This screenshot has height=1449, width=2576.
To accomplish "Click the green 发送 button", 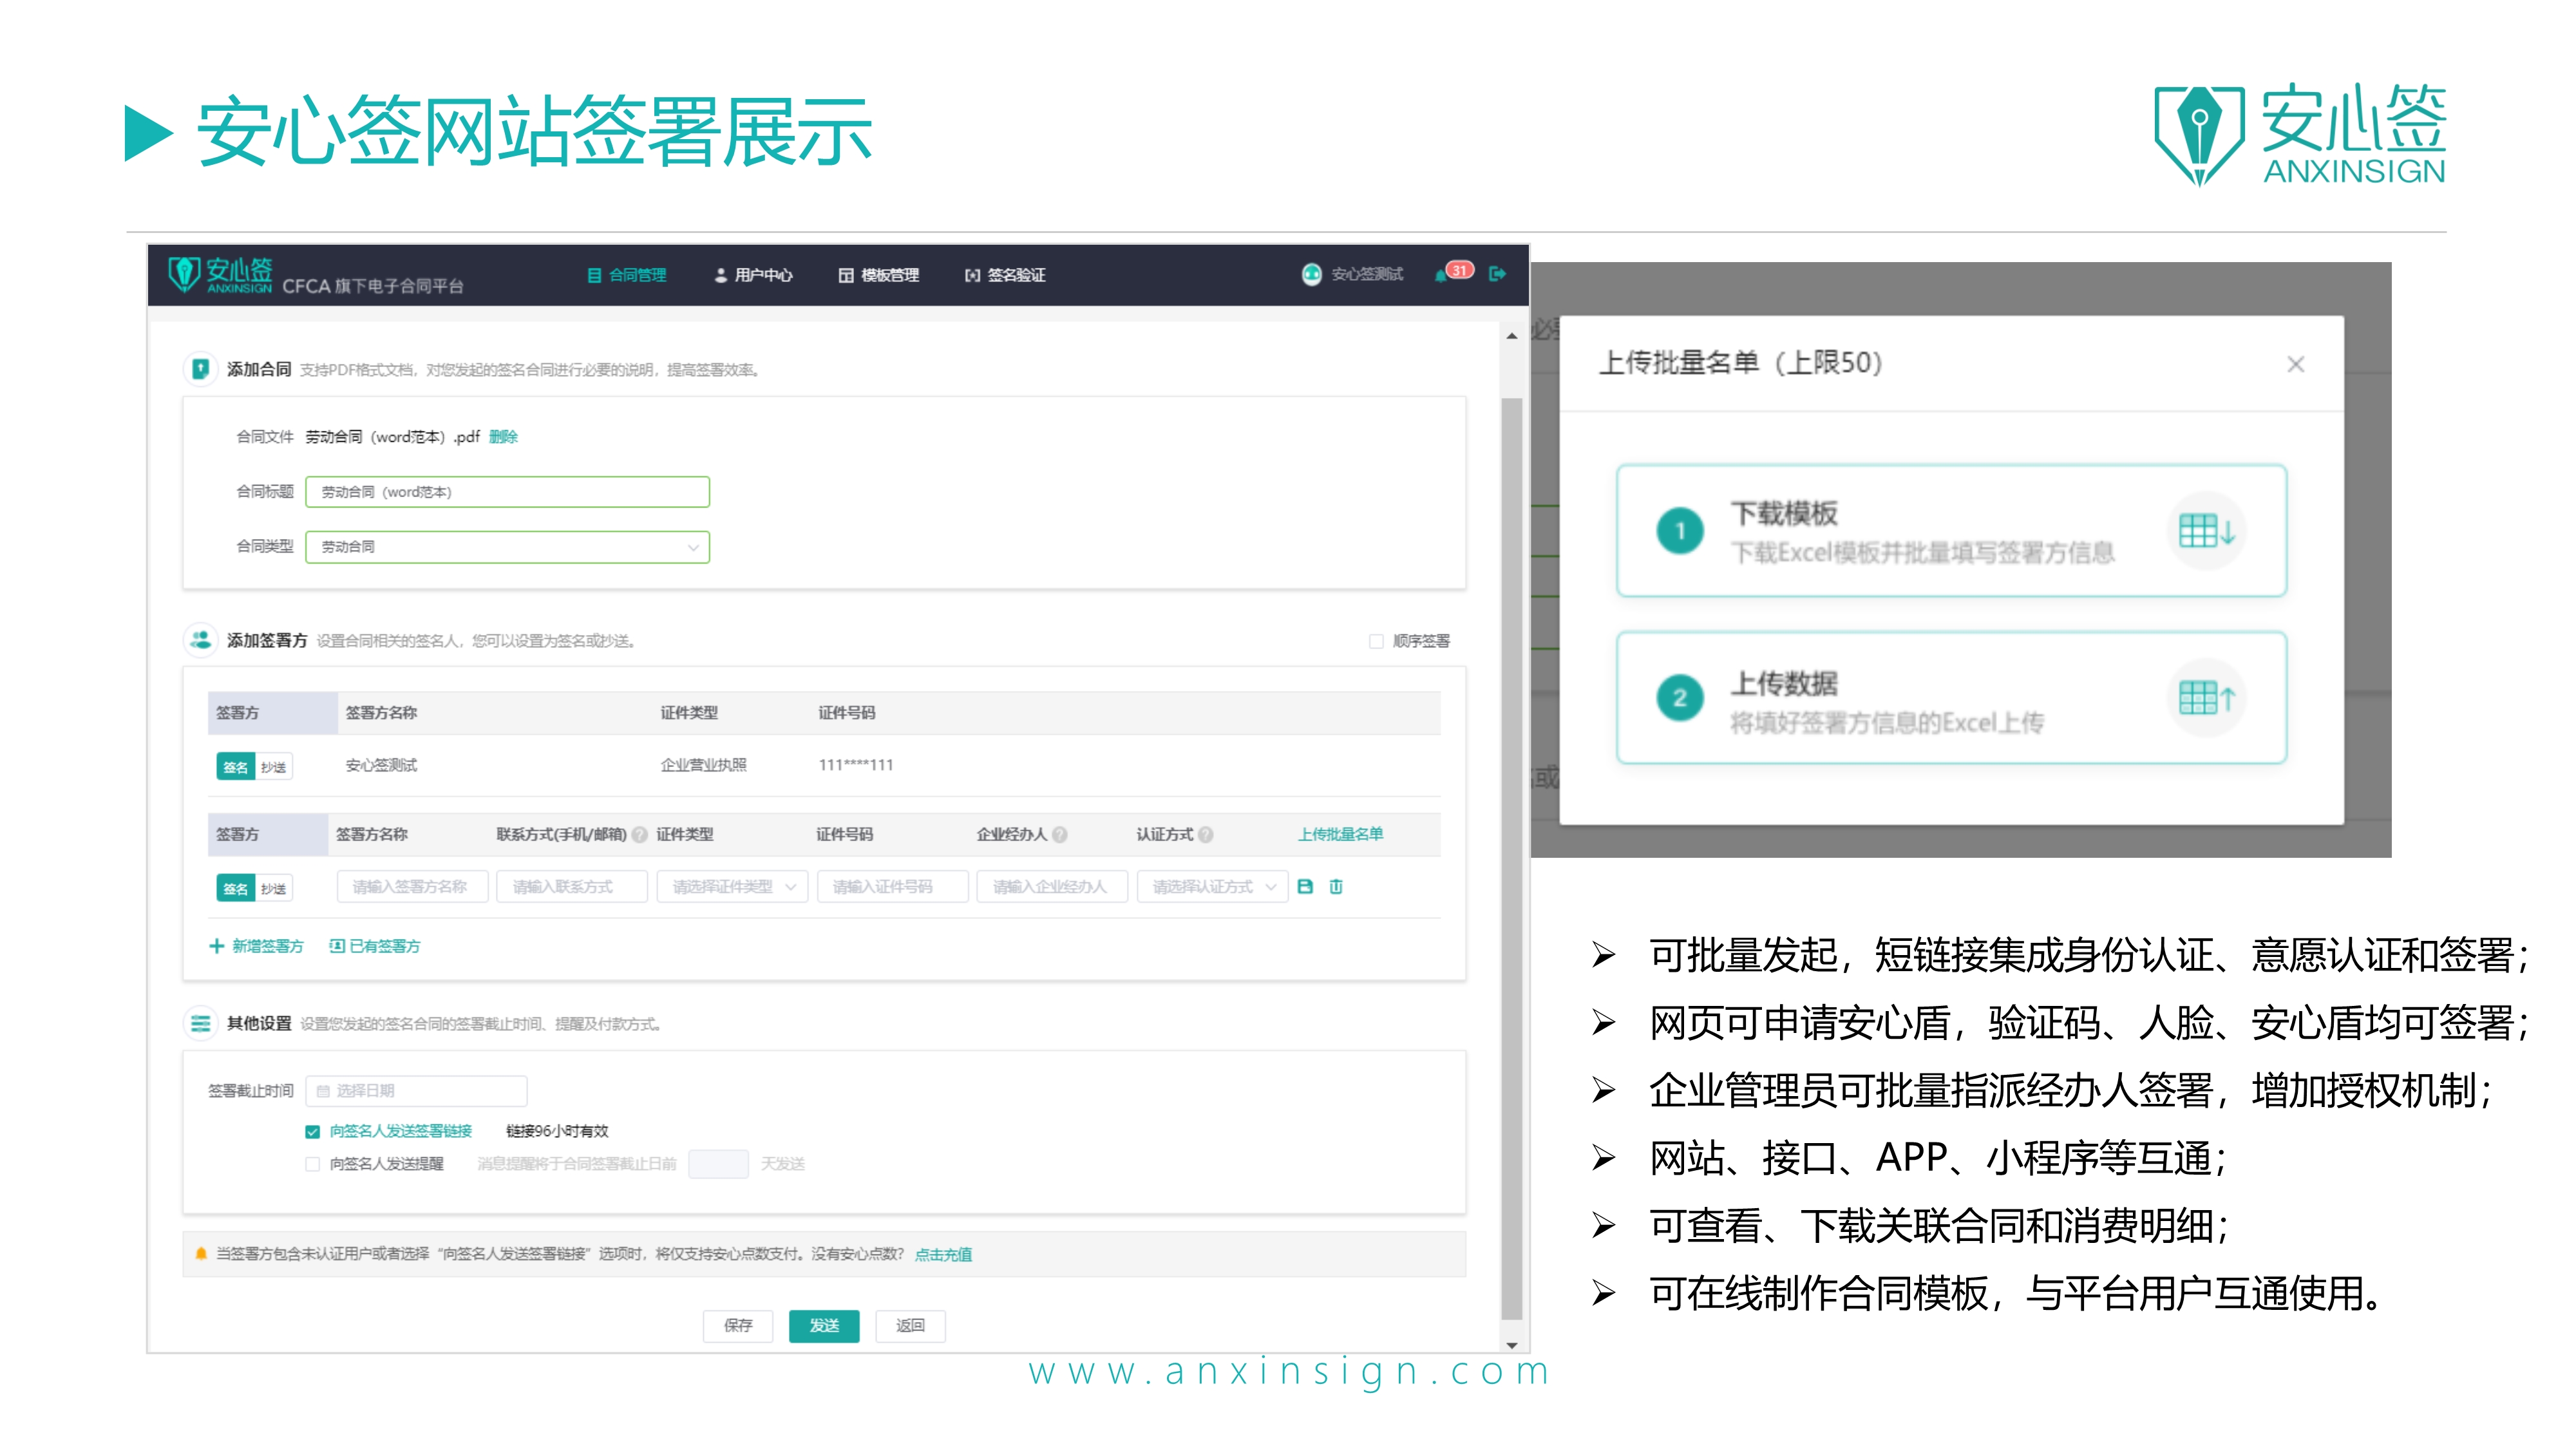I will 824,1325.
